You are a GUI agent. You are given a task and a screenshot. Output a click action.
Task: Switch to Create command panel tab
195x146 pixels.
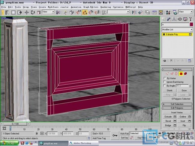pyautogui.click(x=163, y=19)
